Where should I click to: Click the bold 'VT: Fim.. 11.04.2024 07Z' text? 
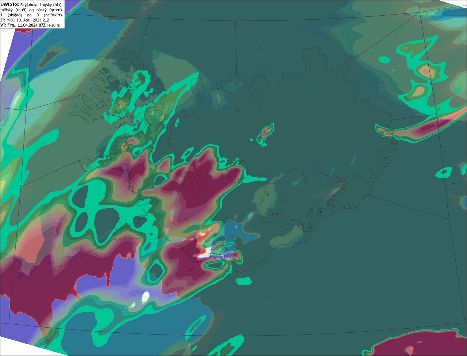click(23, 25)
